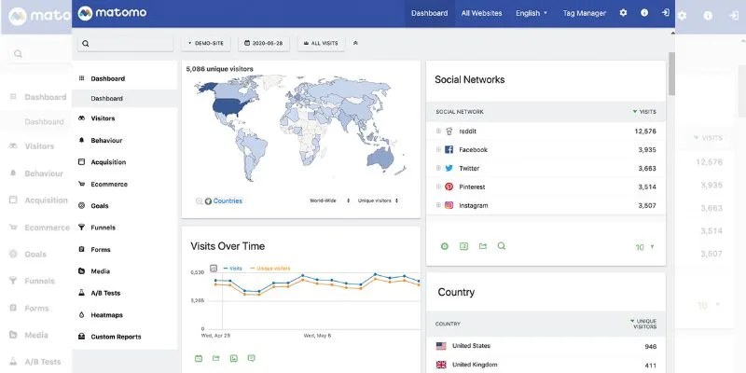Screen dimensions: 746x373
Task: Click the funnel icon beside Funnels
Action: 81,228
